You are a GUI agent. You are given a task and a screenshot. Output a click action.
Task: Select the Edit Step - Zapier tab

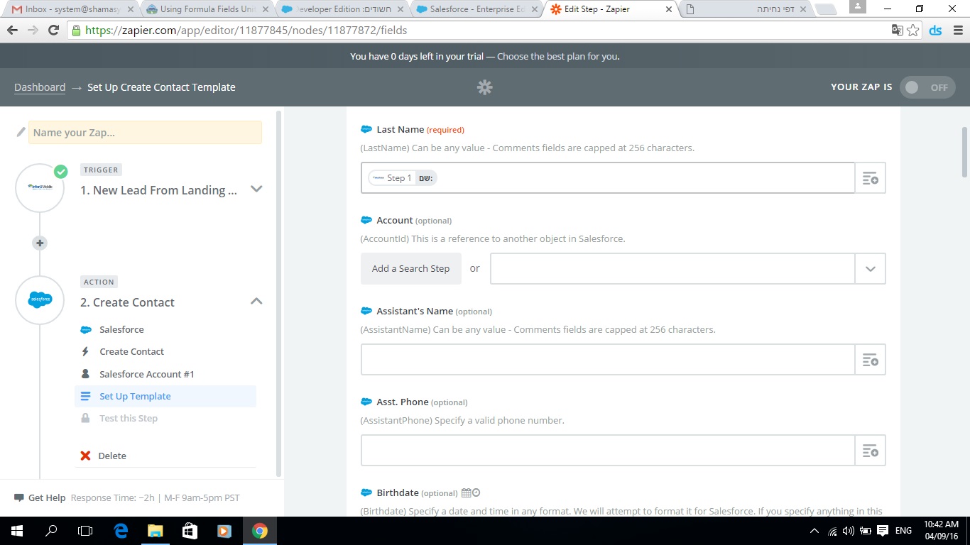pyautogui.click(x=609, y=9)
